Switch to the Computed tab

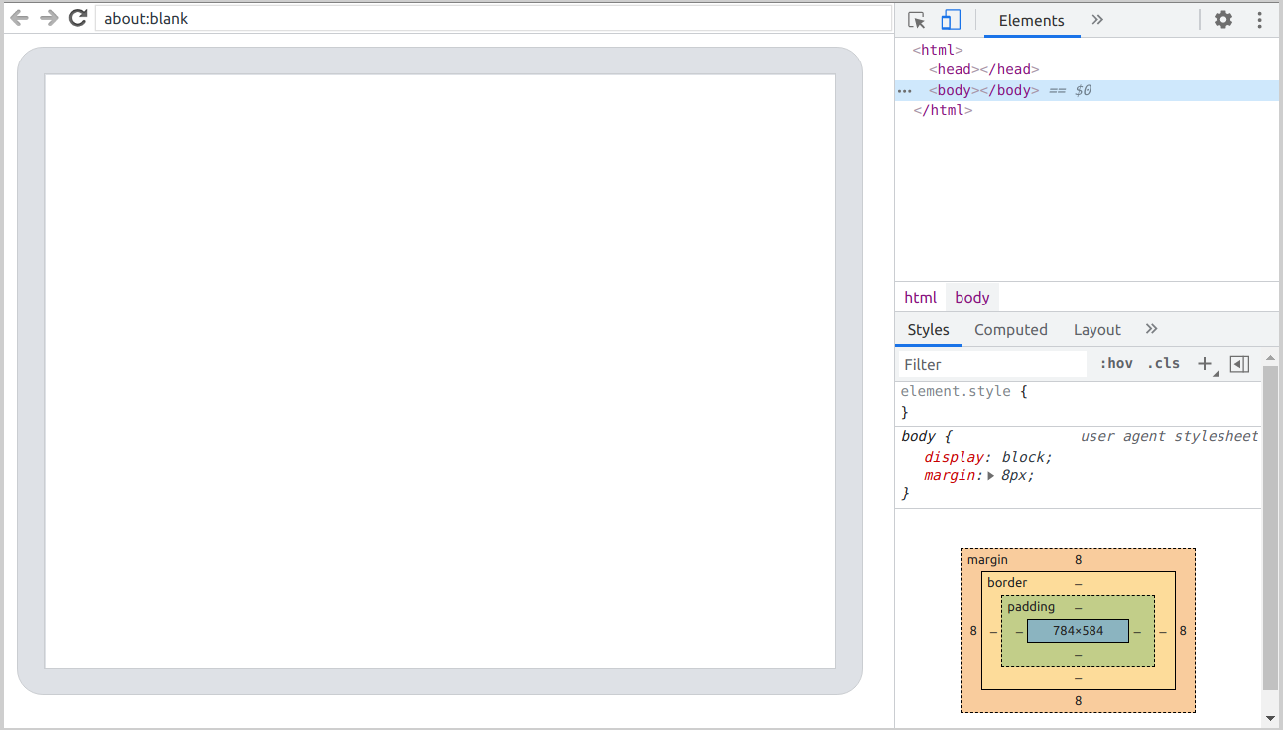pos(1010,330)
